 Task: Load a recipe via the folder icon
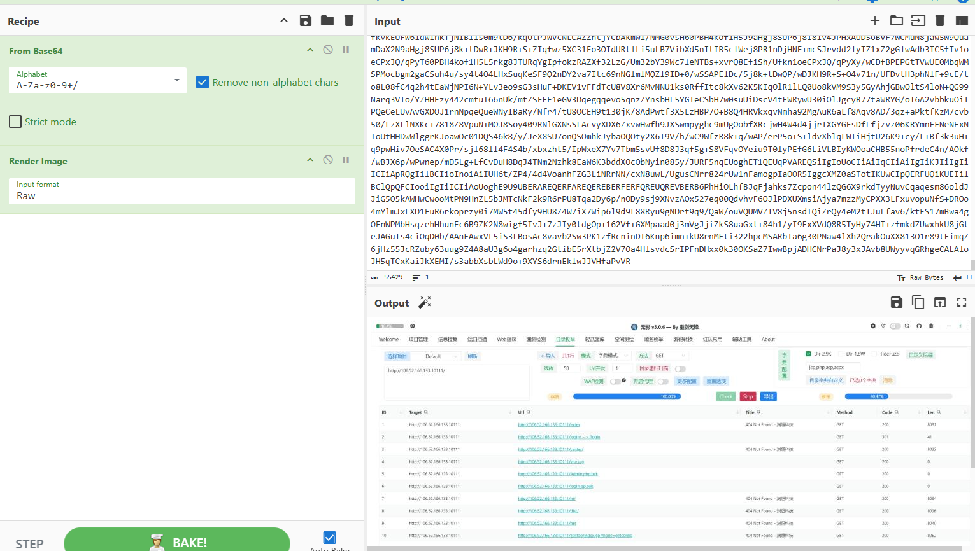tap(327, 21)
